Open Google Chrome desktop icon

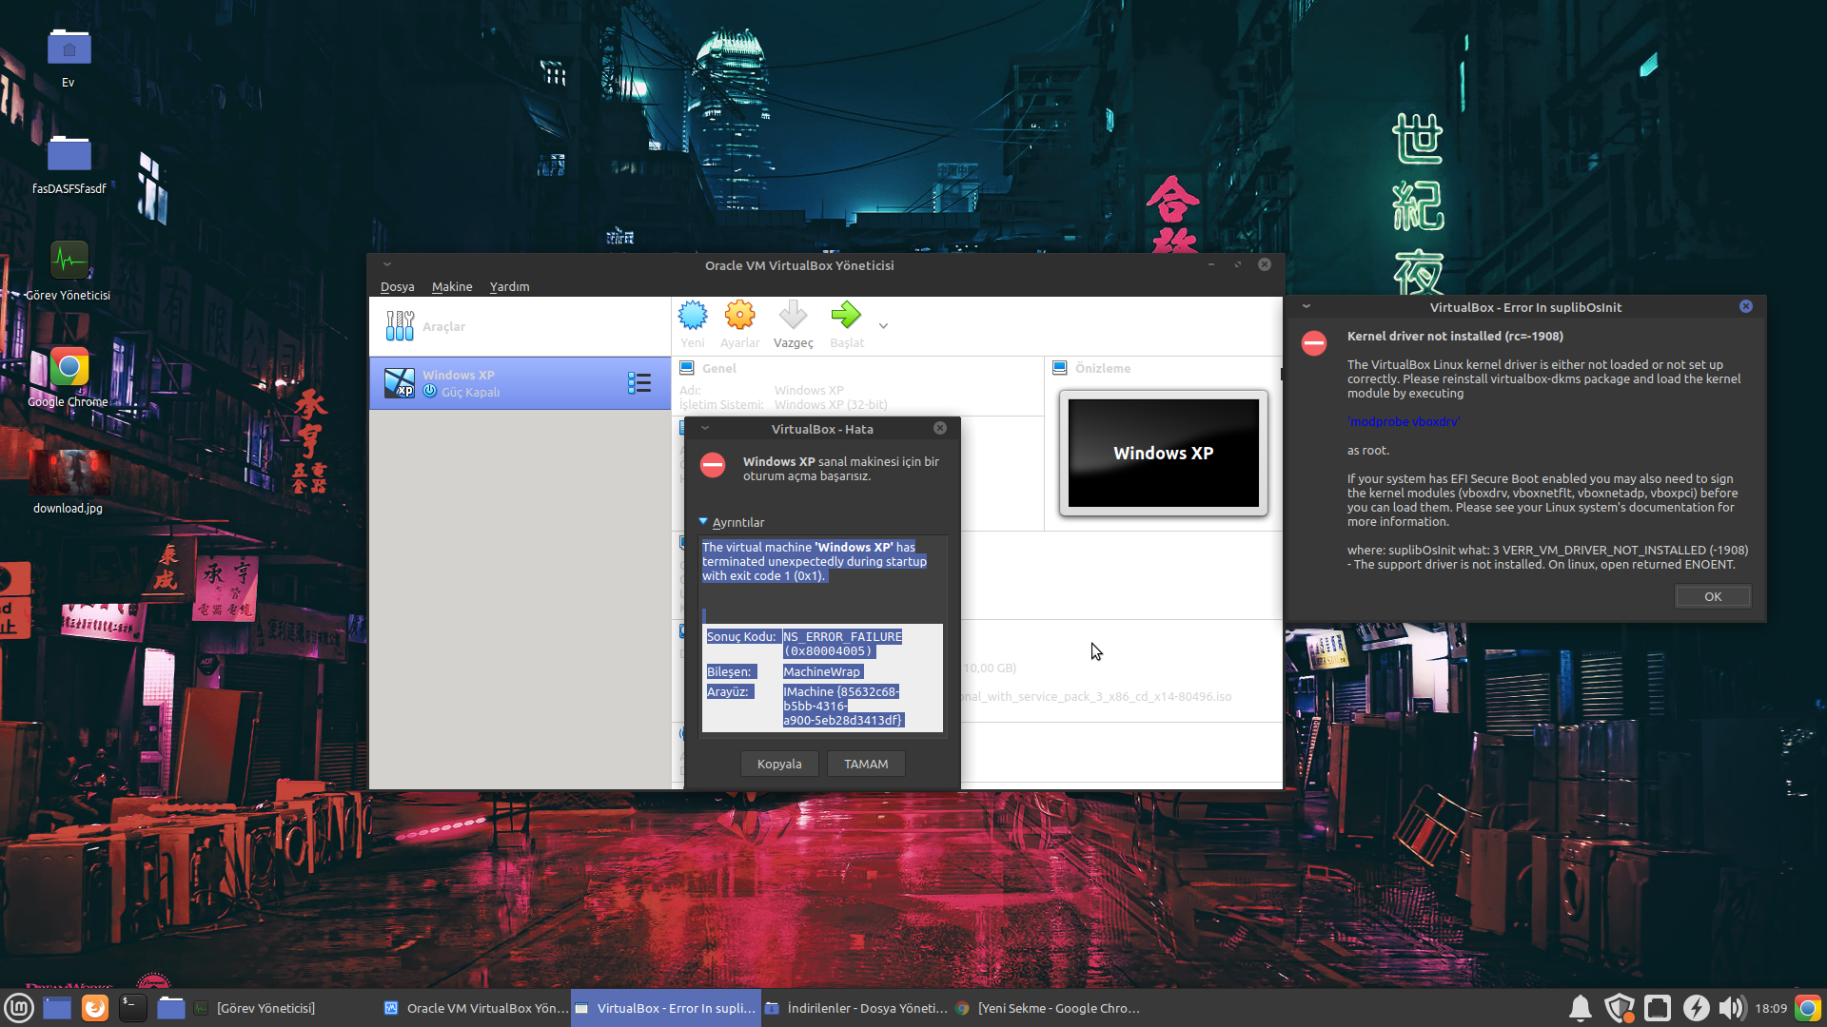tap(69, 368)
